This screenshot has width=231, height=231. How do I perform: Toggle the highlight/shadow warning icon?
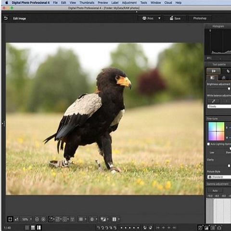pyautogui.click(x=103, y=219)
